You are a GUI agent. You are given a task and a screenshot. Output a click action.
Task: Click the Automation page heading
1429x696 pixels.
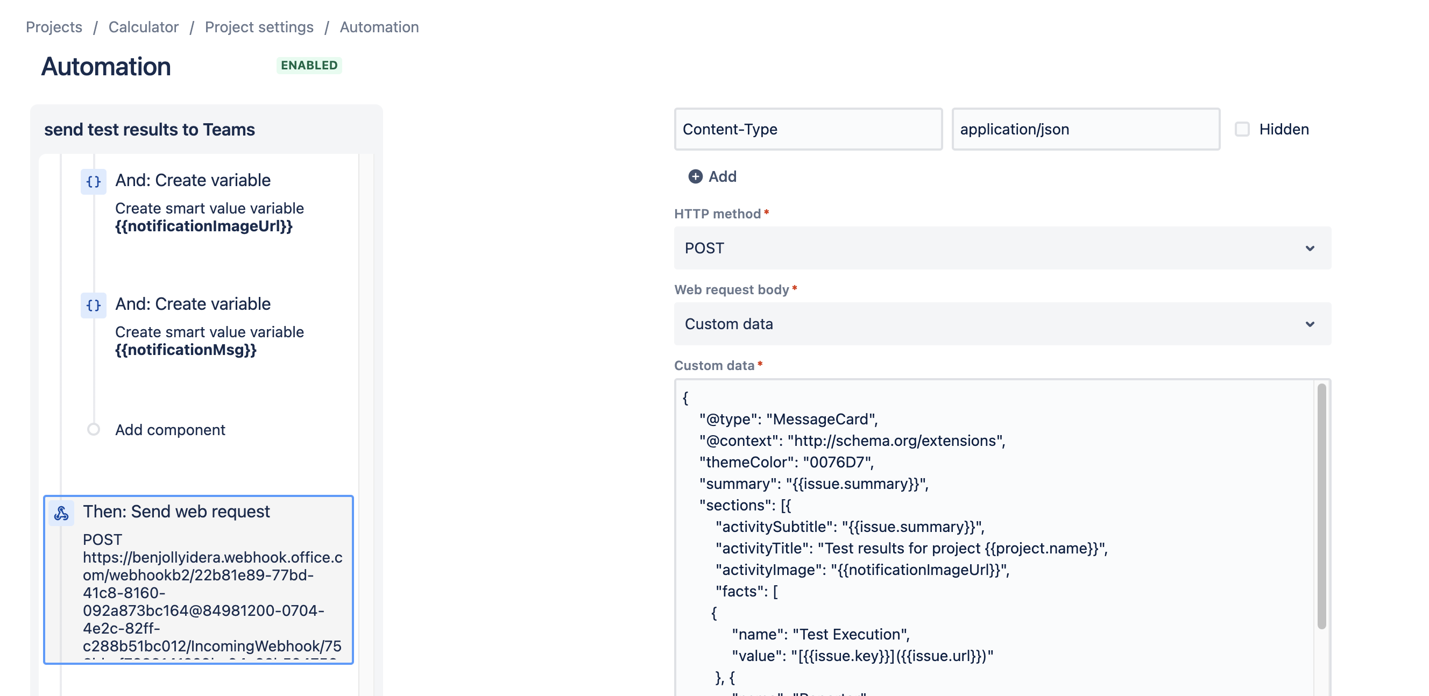106,67
